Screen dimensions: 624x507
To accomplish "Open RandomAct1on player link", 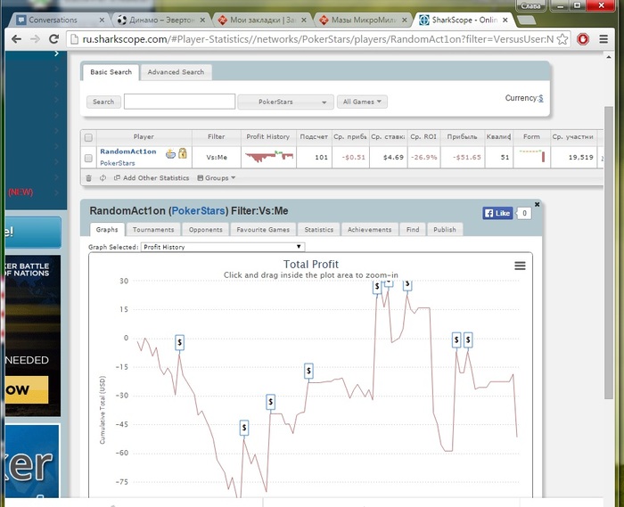I will point(128,151).
